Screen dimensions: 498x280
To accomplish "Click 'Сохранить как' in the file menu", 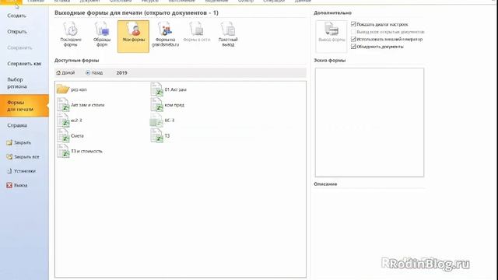I will [x=24, y=64].
